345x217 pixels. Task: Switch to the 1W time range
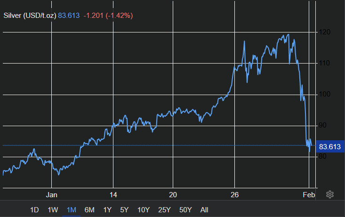point(53,210)
